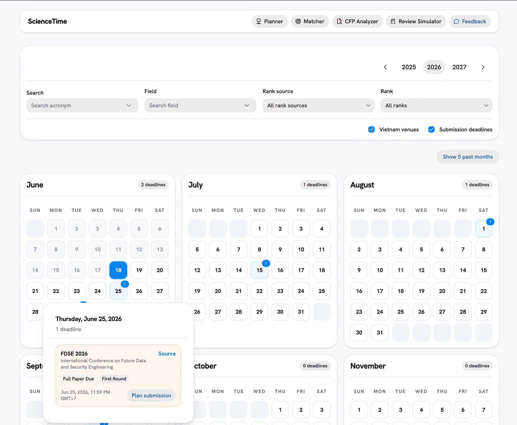This screenshot has width=517, height=425.
Task: Click Show 5 past months
Action: [x=468, y=157]
